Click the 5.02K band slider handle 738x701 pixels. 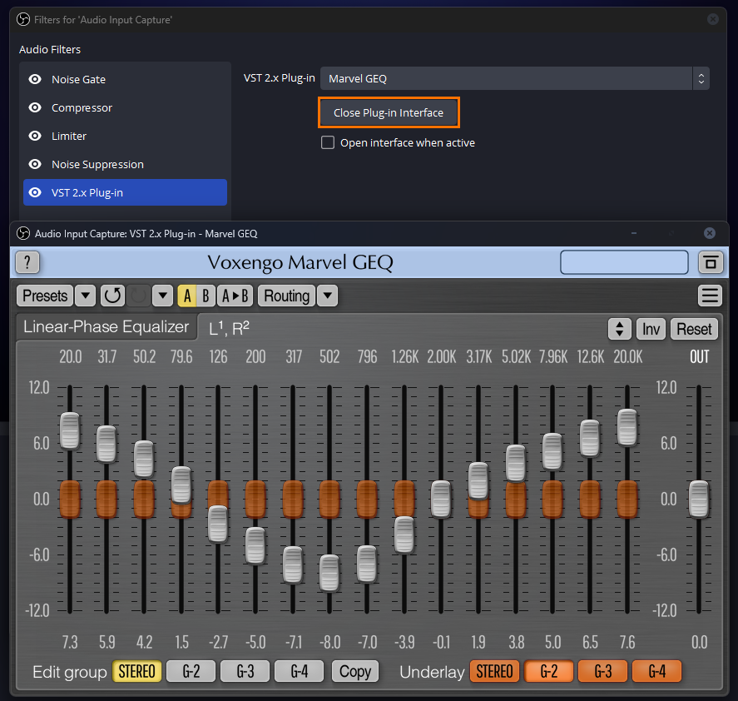pyautogui.click(x=516, y=463)
